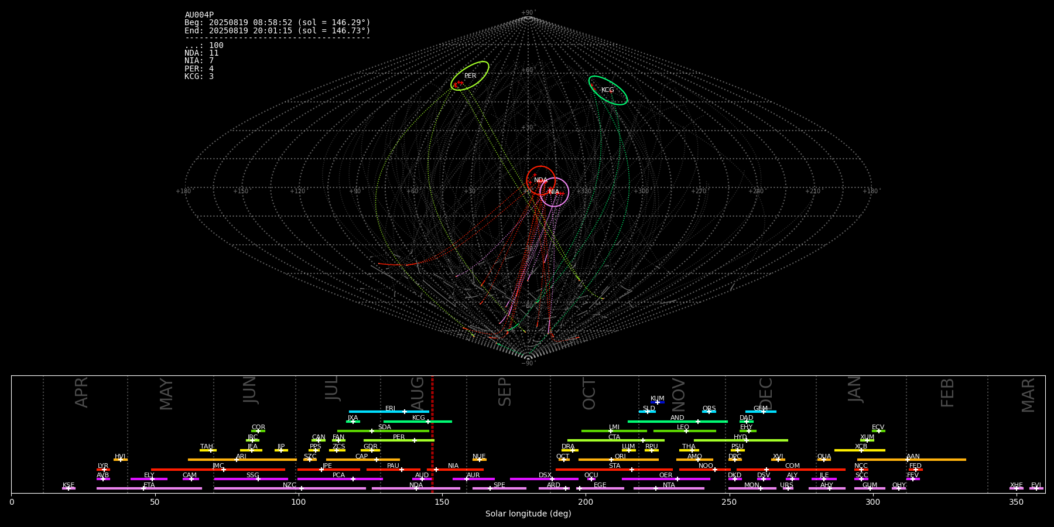Image resolution: width=1054 pixels, height=527 pixels.
Task: Click the 'NDA: 11' count entry
Action: click(x=201, y=53)
